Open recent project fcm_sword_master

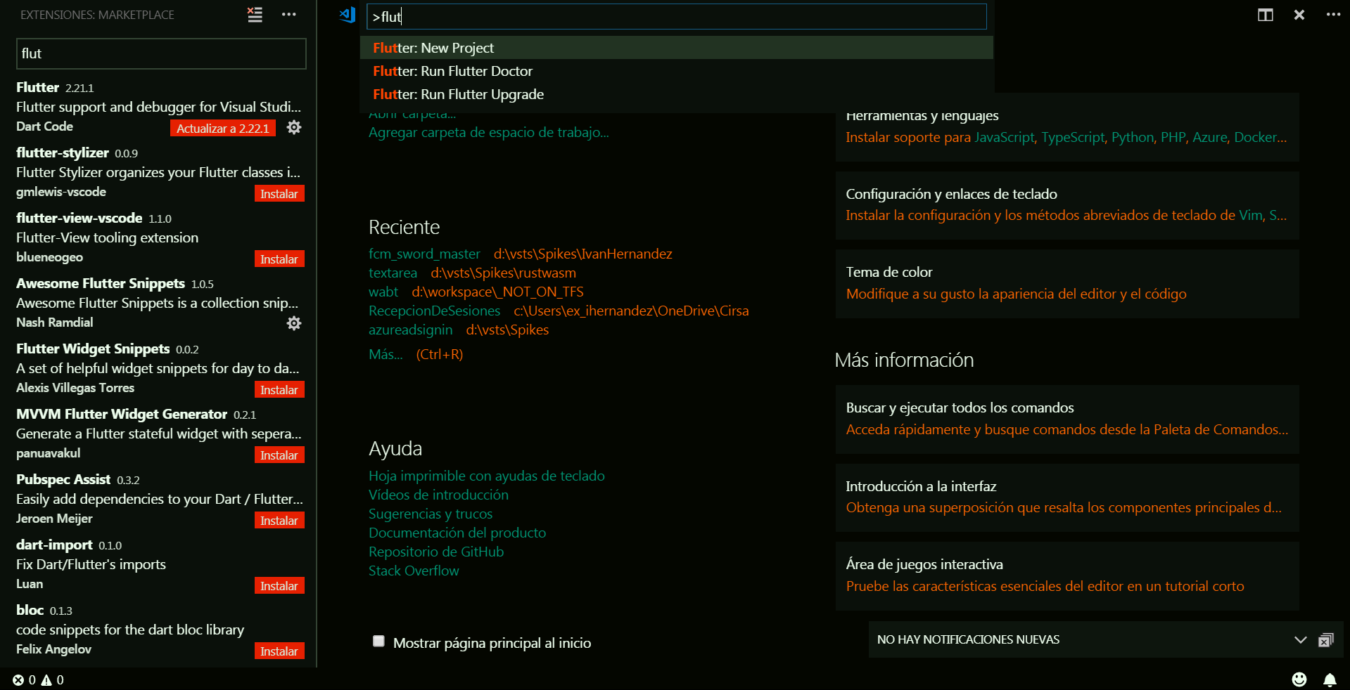point(424,254)
